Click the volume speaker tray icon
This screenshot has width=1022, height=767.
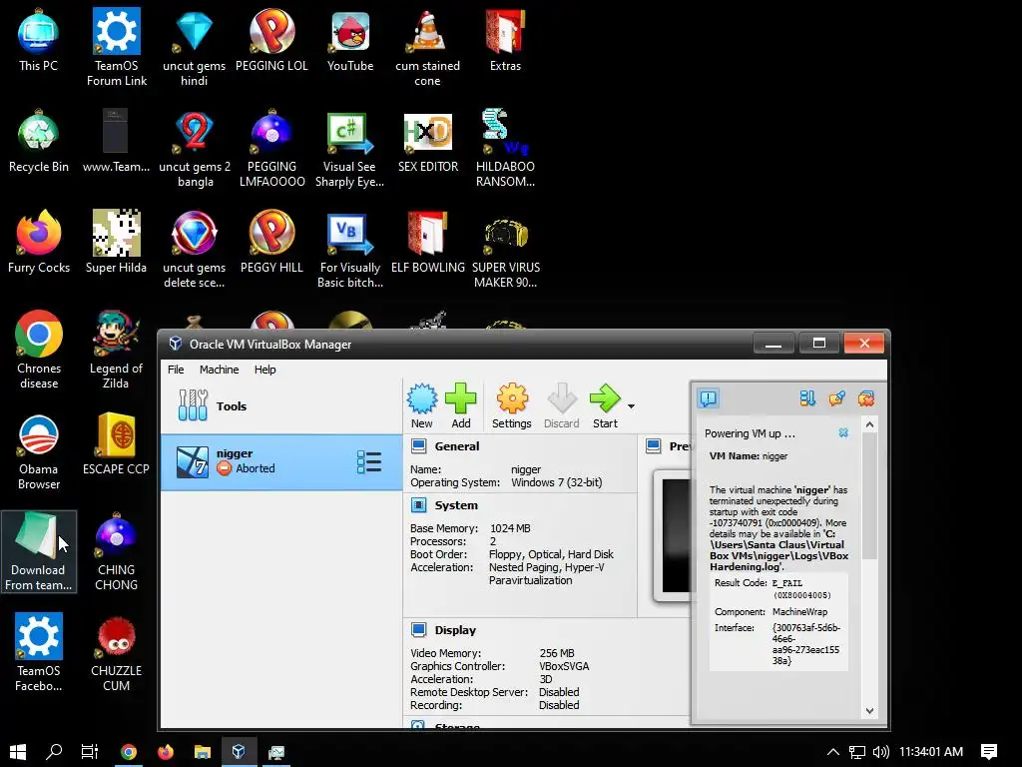pos(880,752)
